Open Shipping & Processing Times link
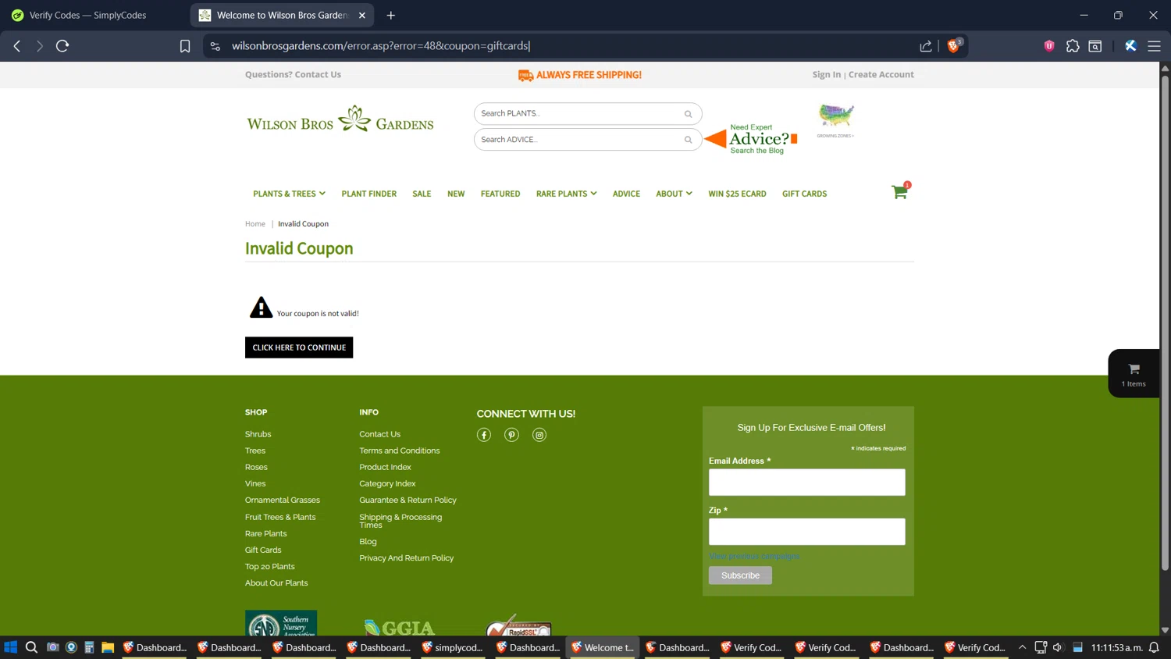Image resolution: width=1171 pixels, height=659 pixels. tap(400, 521)
